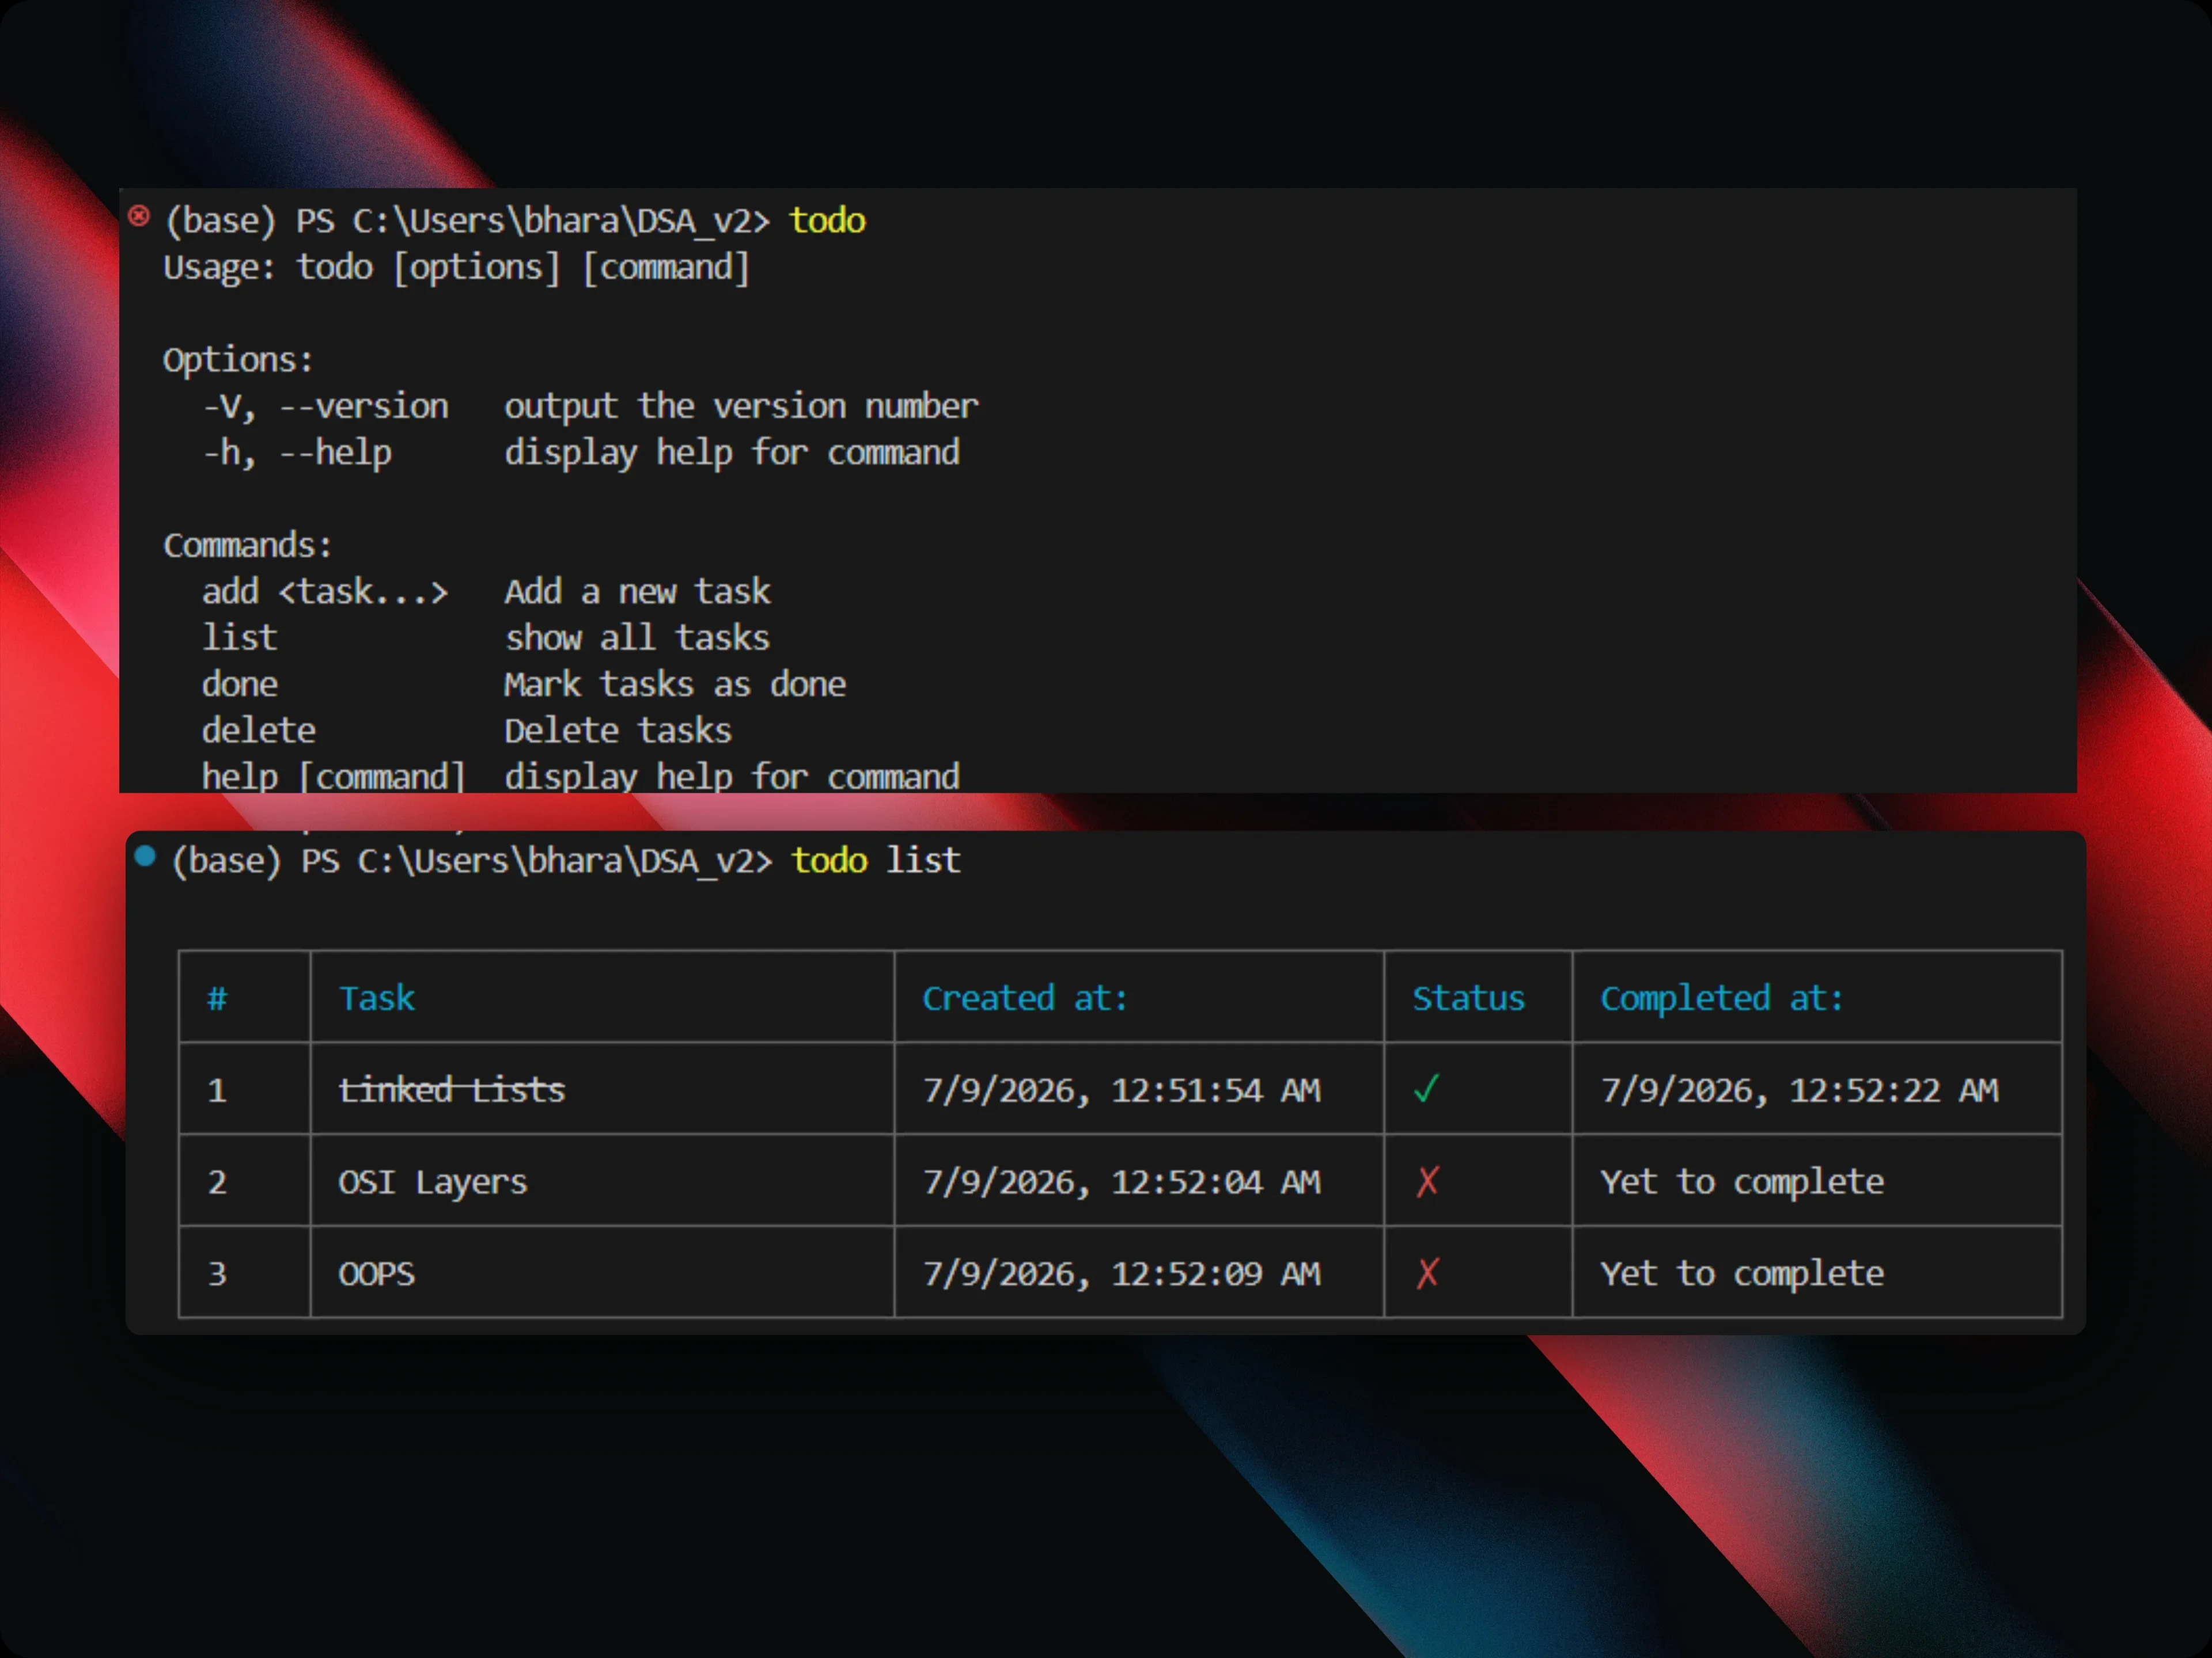This screenshot has width=2212, height=1658.
Task: Click the yellow 'todo' command in first prompt
Action: pyautogui.click(x=827, y=220)
